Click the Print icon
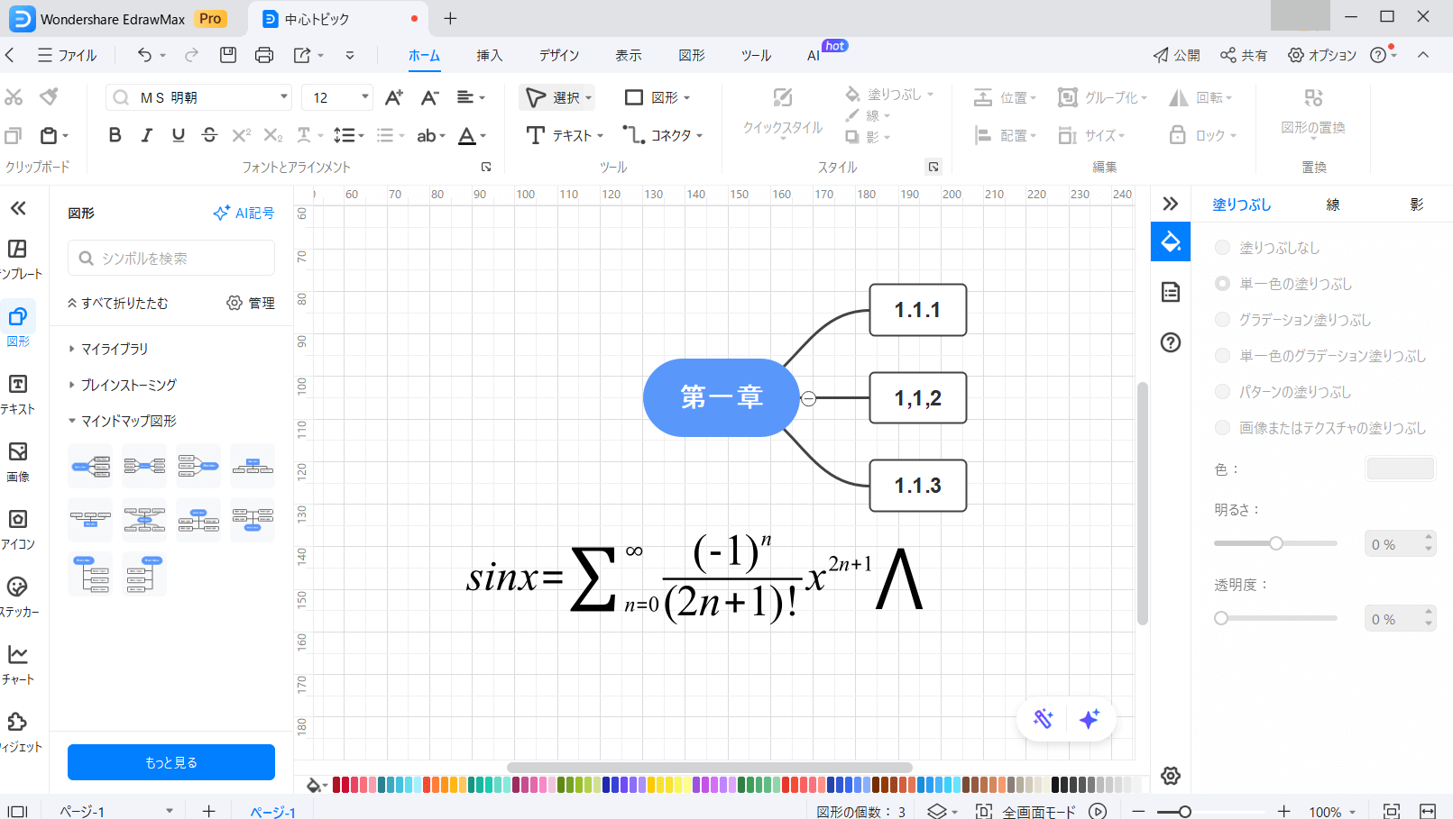Viewport: 1453px width, 819px height. coord(264,55)
